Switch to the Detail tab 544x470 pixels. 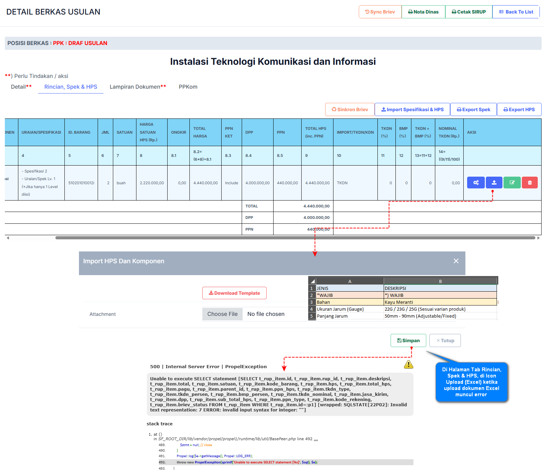point(21,87)
